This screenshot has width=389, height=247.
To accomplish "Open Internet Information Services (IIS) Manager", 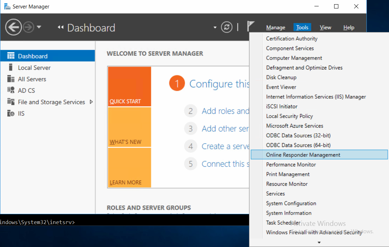I will (316, 97).
